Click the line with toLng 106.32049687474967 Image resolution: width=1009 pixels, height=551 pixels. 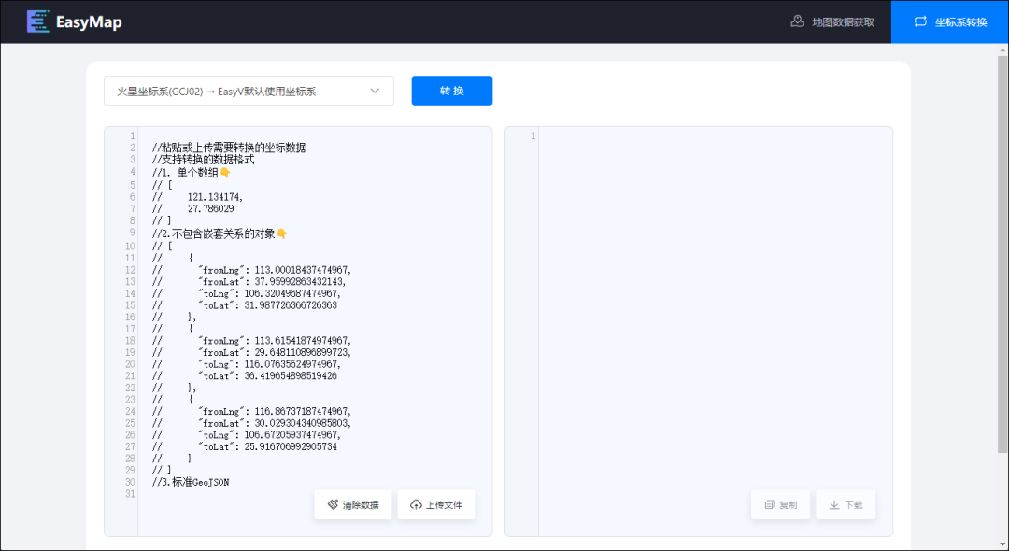click(247, 294)
